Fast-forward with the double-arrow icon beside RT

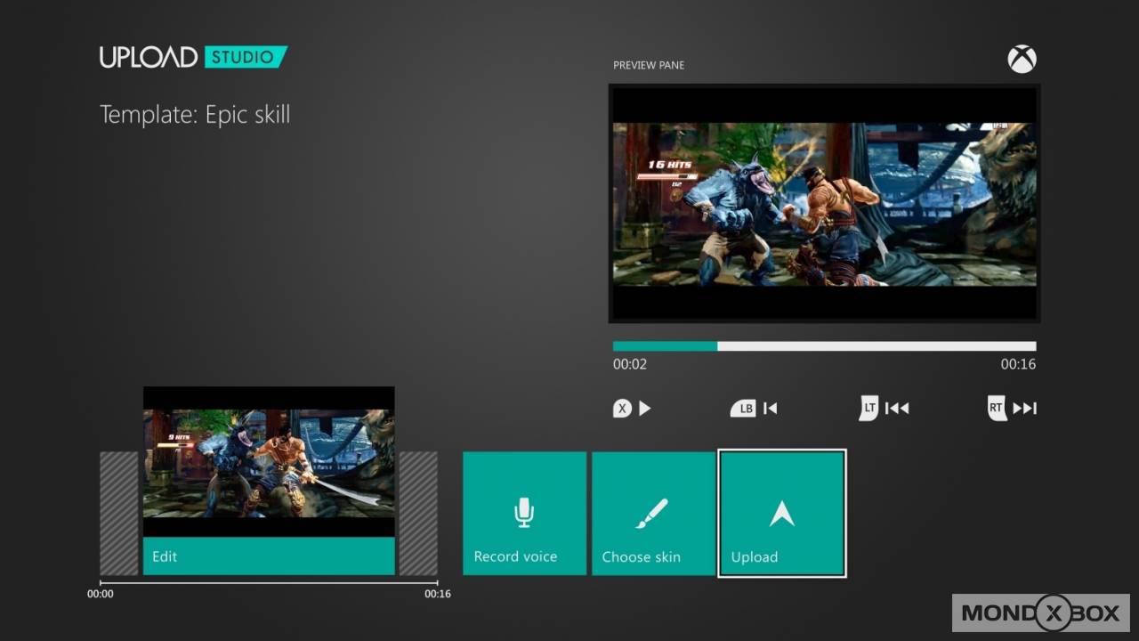click(1024, 409)
